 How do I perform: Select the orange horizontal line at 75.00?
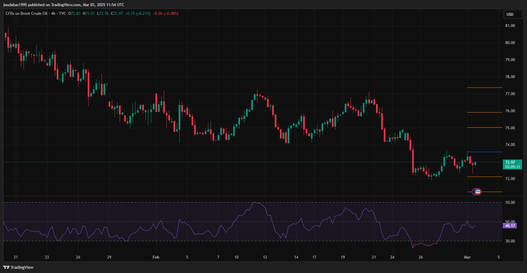pos(485,128)
